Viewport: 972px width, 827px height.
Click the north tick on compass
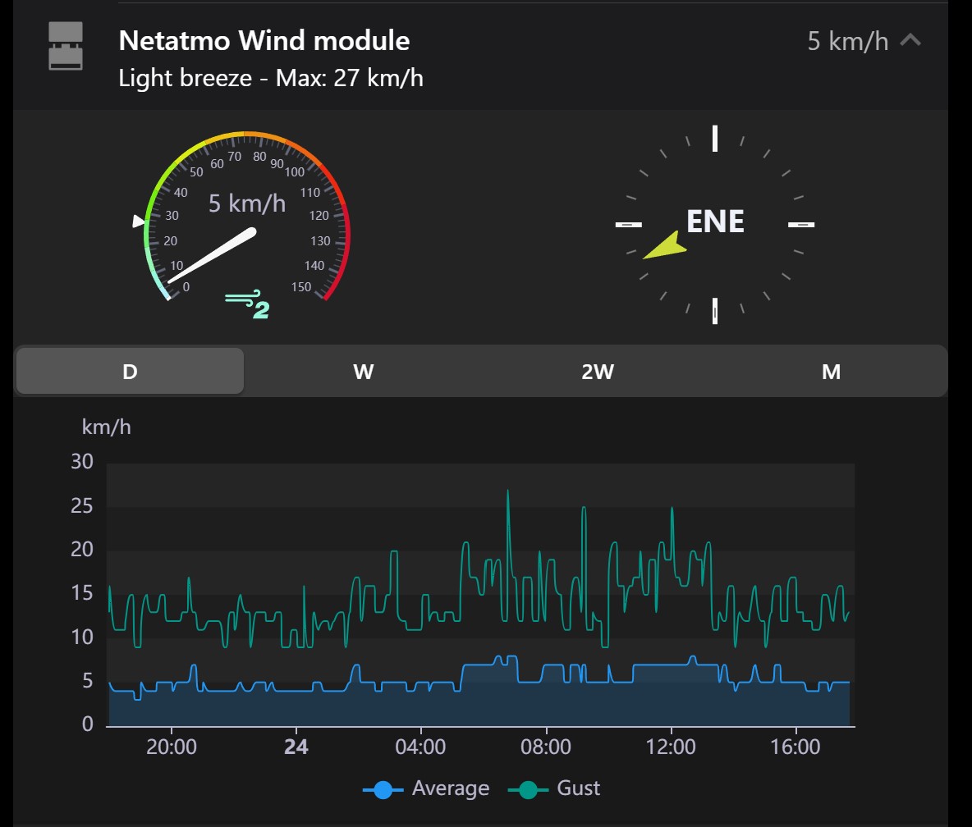pyautogui.click(x=715, y=139)
